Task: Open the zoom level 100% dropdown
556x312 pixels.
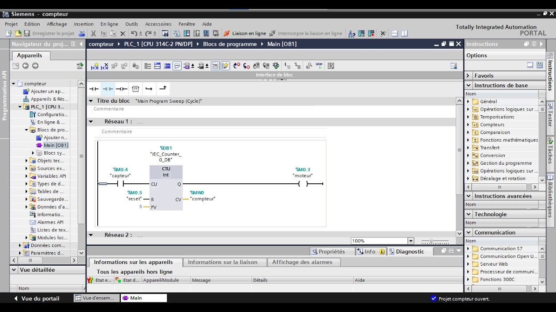Action: (411, 241)
